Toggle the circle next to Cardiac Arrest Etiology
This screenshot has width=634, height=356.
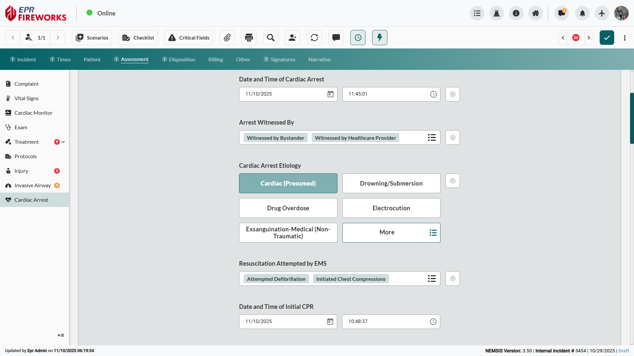tap(453, 181)
